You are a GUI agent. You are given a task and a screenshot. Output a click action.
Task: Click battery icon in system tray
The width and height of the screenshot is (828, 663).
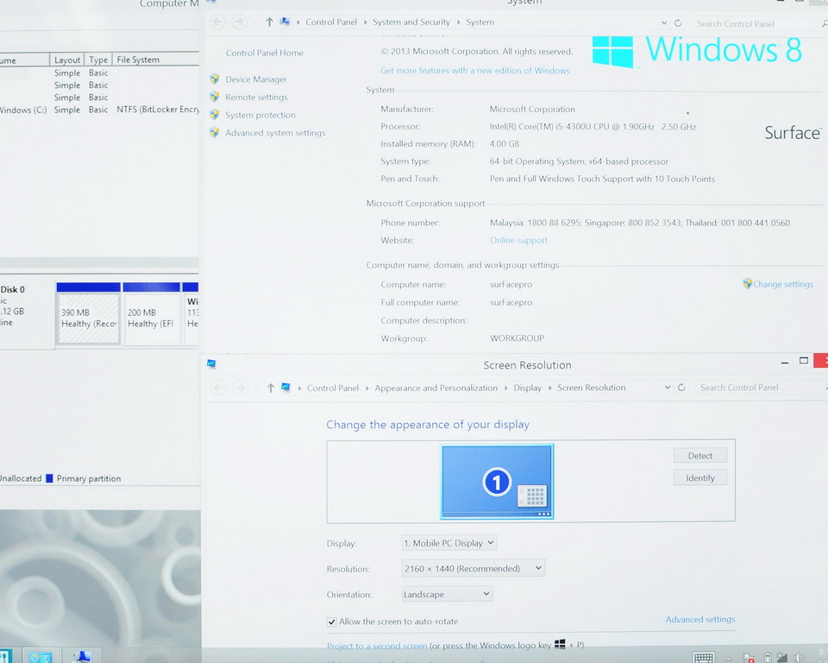click(x=768, y=658)
